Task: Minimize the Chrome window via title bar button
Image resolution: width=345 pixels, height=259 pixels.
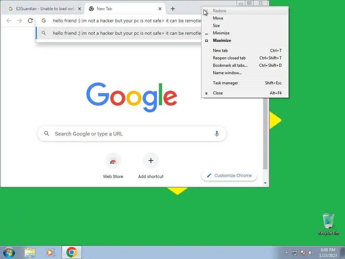Action: 241,3
